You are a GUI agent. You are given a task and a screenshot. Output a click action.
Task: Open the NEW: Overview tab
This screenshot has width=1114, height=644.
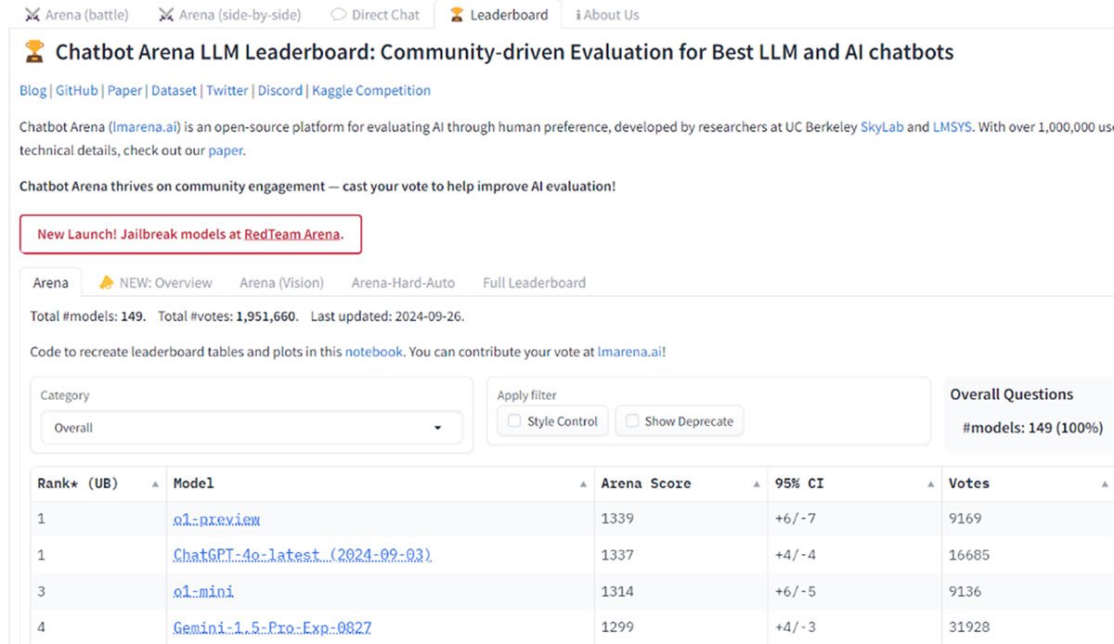click(156, 283)
